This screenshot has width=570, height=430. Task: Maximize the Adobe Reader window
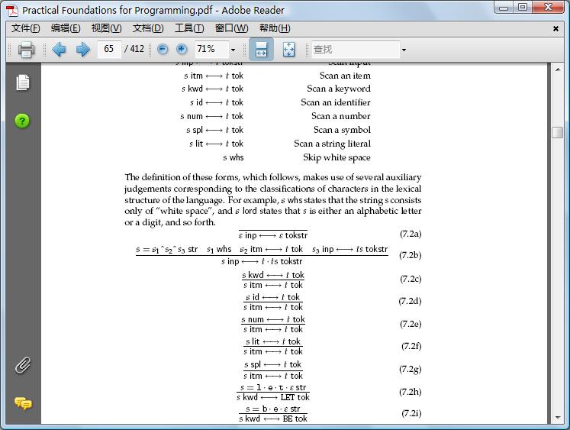tap(523, 8)
